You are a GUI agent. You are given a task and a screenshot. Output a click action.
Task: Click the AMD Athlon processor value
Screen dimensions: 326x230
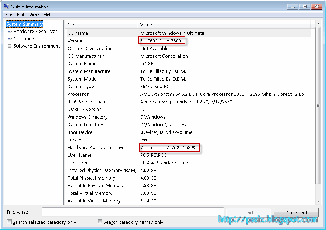coord(224,94)
